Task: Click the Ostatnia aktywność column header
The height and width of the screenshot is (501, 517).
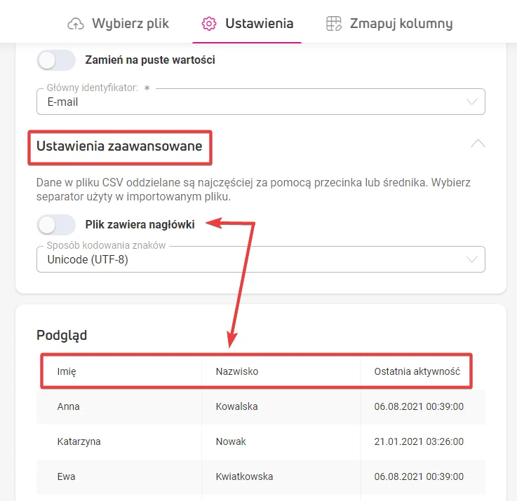Action: [417, 371]
